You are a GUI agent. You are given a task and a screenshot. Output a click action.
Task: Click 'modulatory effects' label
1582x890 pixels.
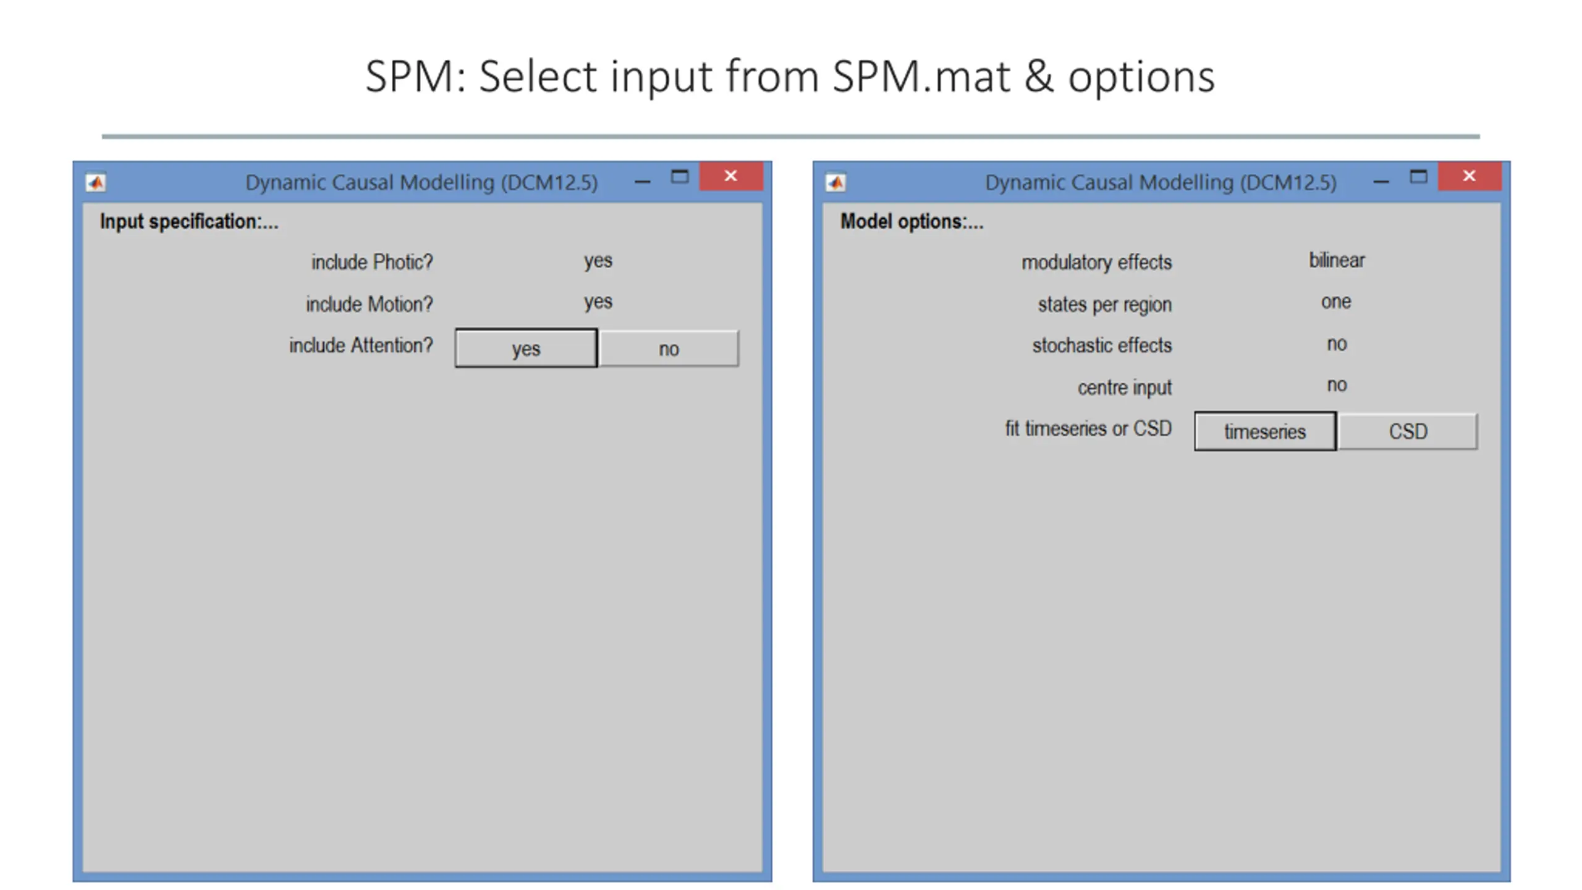point(1096,262)
